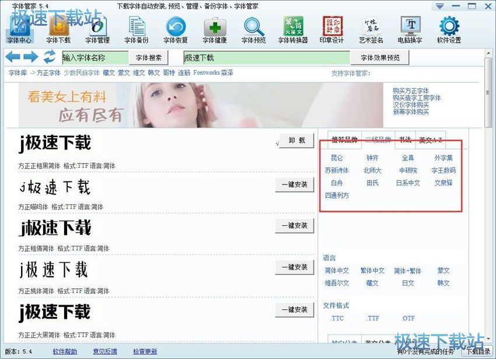
Task: Launch the 字体健康 check
Action: (215, 30)
